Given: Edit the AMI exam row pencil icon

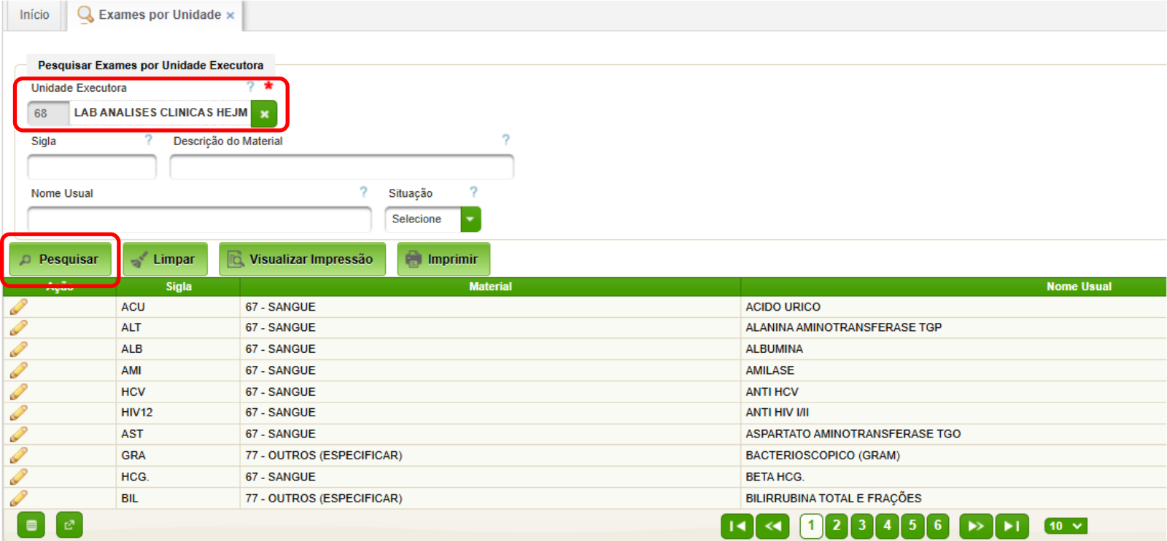Looking at the screenshot, I should click(19, 370).
